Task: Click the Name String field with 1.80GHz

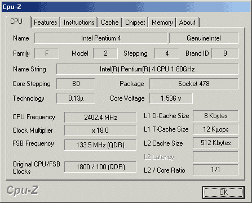Action: 147,69
